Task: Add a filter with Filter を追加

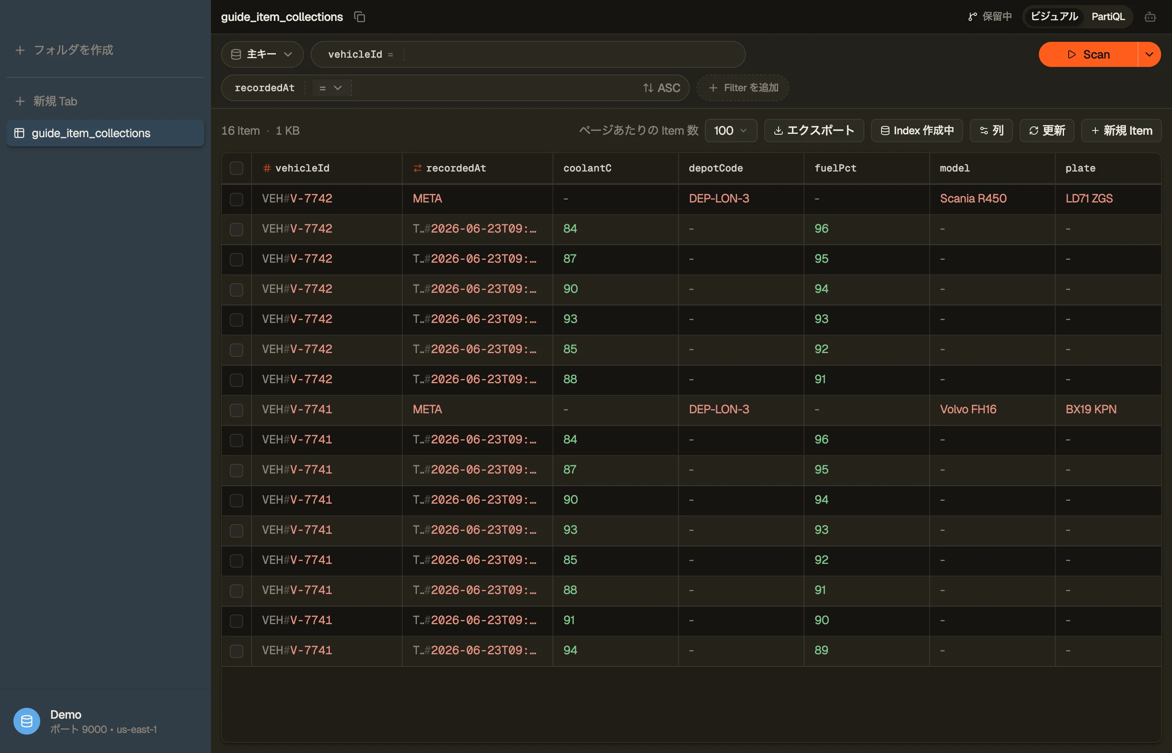Action: 743,88
